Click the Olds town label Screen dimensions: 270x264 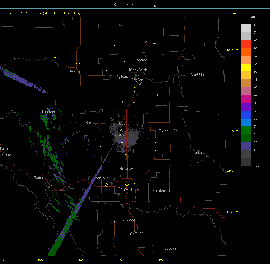point(122,124)
